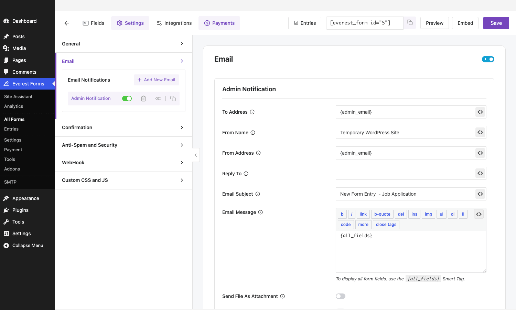Go back using the left arrow icon
This screenshot has width=516, height=310.
(x=67, y=23)
